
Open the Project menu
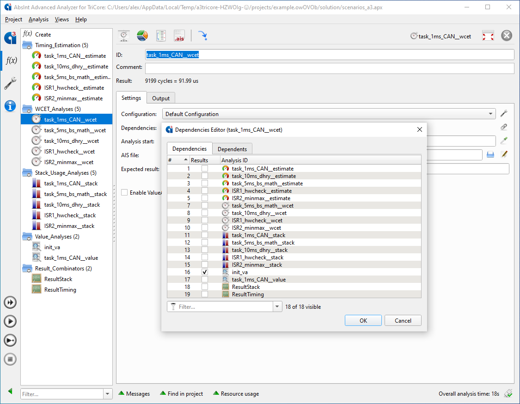(x=13, y=19)
